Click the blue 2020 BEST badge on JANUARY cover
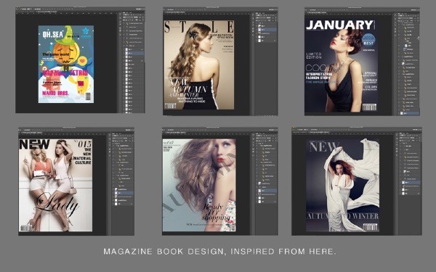Viewport: 436px width, 272px height. tap(368, 40)
